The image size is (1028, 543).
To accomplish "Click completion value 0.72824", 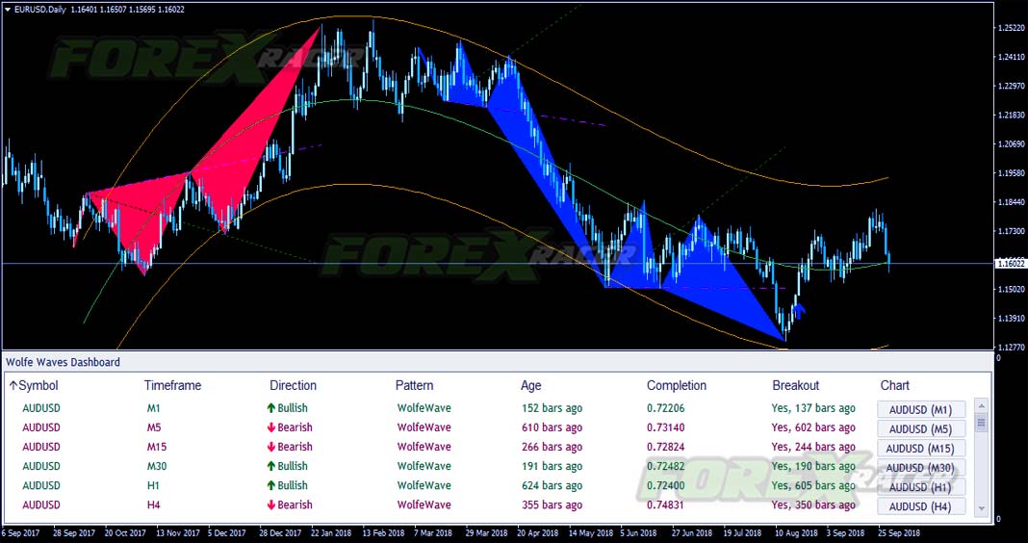I will tap(665, 447).
